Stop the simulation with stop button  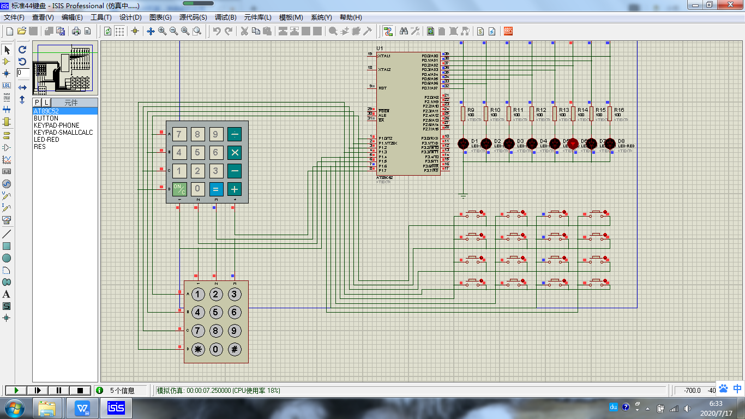80,390
